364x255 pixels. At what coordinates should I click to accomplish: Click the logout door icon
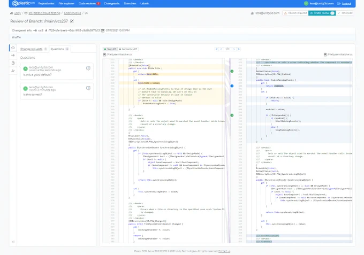point(339,4)
